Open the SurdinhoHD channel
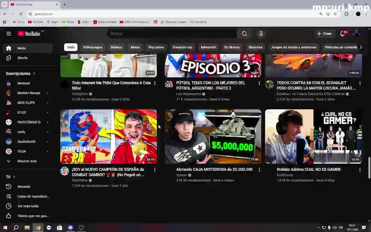The image size is (371, 232). [x=28, y=141]
